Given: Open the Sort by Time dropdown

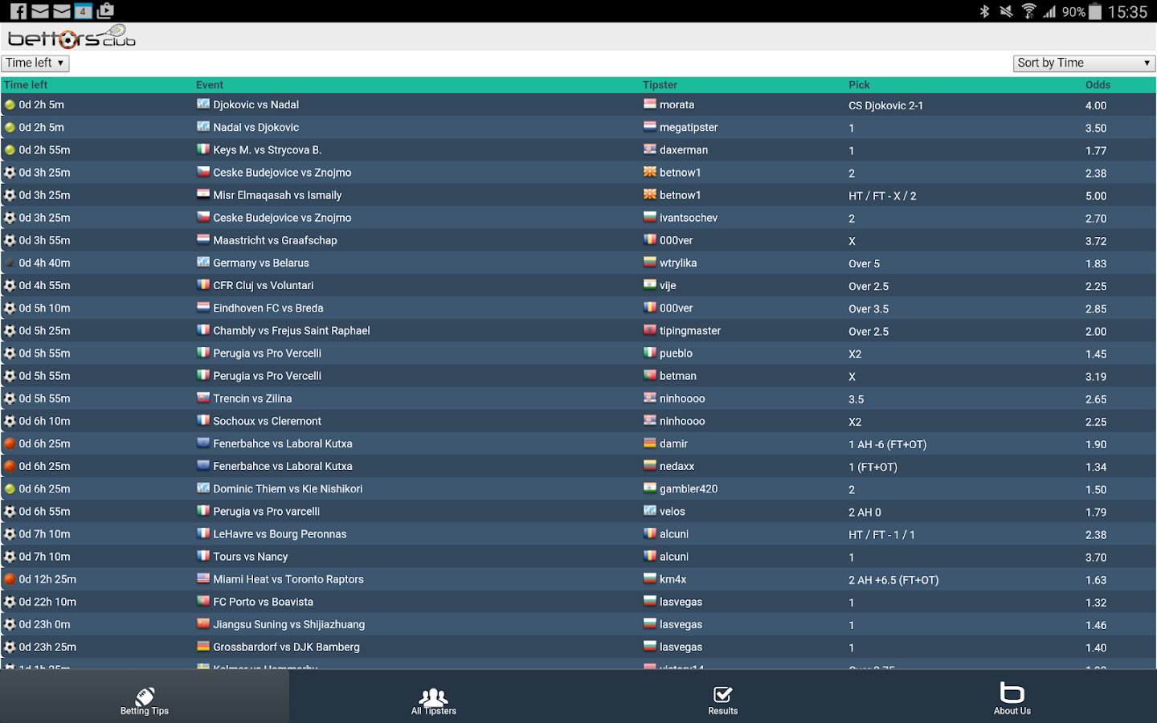Looking at the screenshot, I should click(x=1084, y=63).
